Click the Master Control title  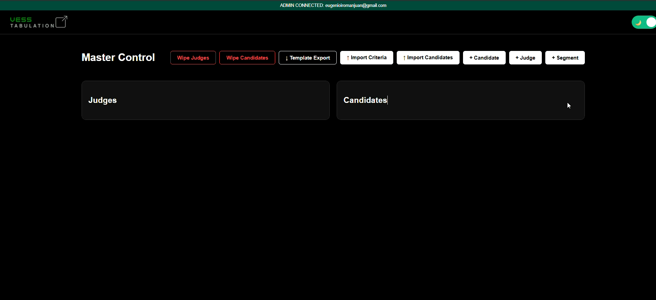(118, 58)
